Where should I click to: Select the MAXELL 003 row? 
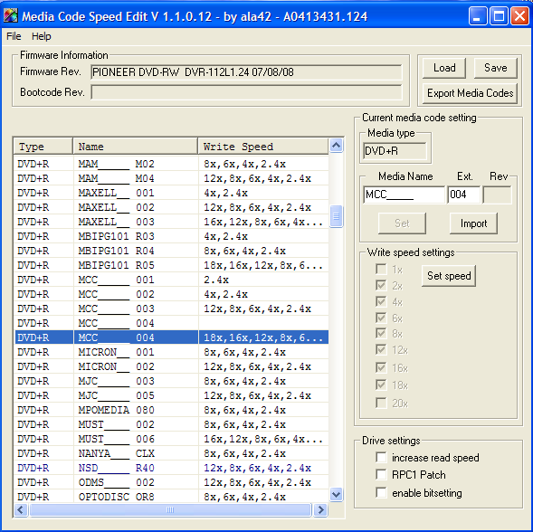pyautogui.click(x=172, y=222)
